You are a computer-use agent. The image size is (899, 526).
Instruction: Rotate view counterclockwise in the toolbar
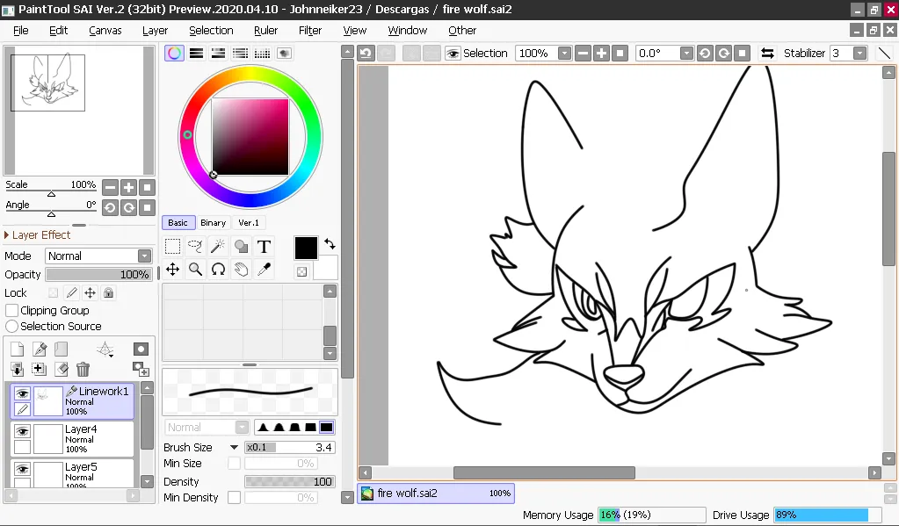coord(705,54)
